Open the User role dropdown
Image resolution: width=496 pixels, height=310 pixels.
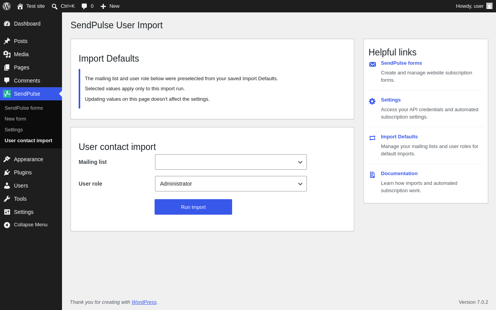pos(231,184)
